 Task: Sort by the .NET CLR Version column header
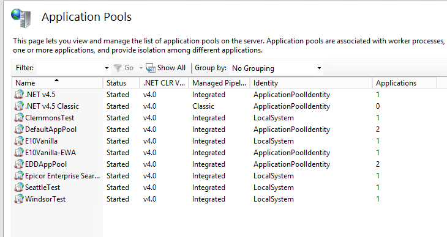(164, 83)
